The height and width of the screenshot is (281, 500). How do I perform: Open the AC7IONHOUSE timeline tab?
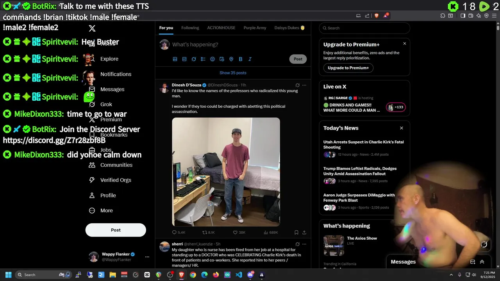click(x=221, y=28)
